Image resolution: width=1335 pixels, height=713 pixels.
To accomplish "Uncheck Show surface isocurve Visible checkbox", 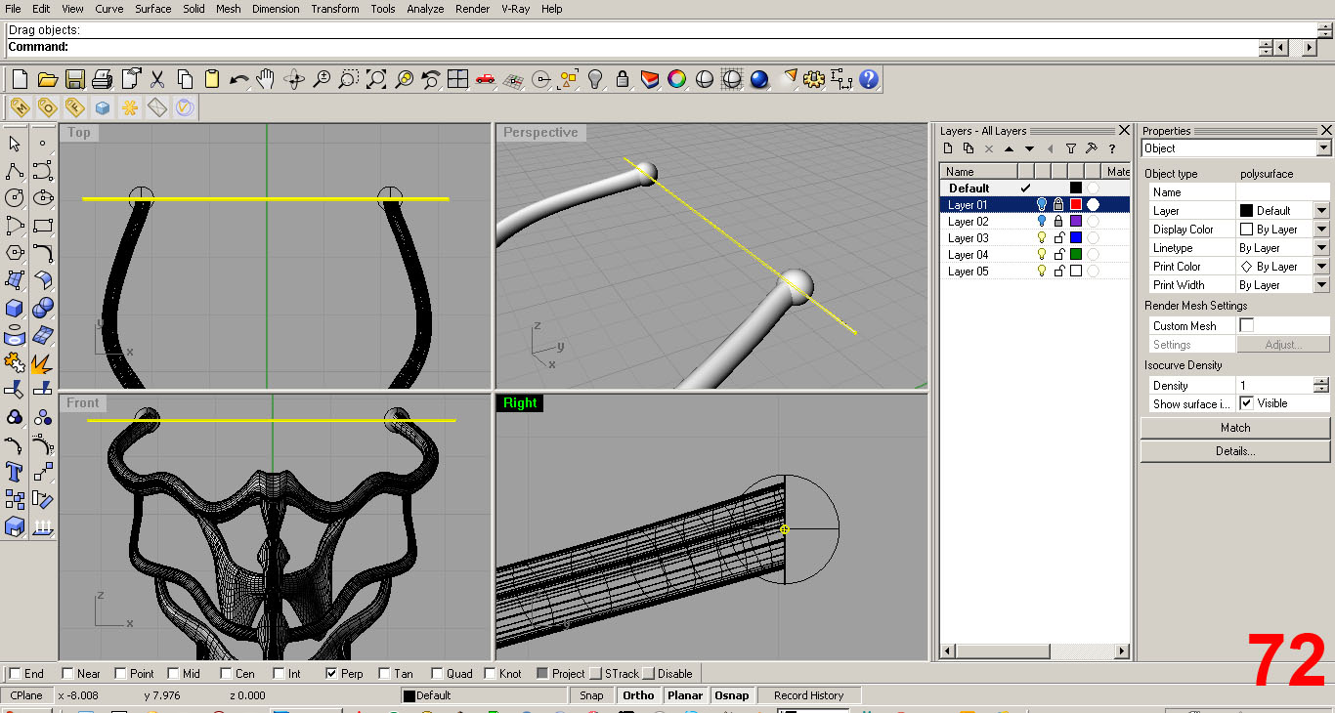I will click(x=1246, y=403).
